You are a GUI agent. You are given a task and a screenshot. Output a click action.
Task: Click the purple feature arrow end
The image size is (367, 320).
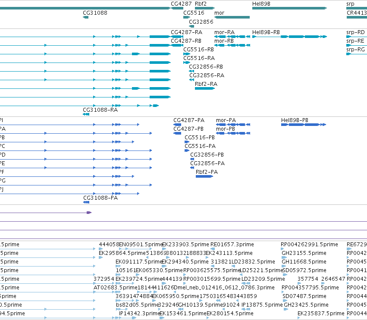click(x=89, y=213)
